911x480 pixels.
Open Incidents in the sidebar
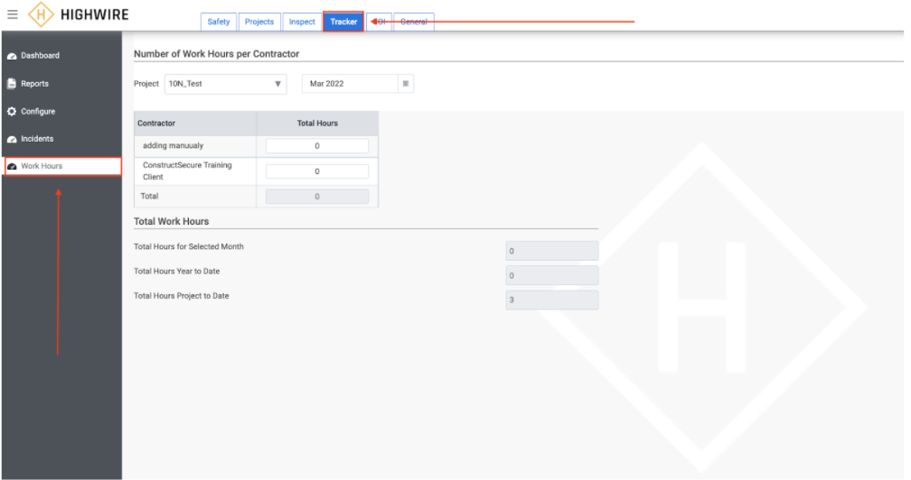[x=61, y=139]
